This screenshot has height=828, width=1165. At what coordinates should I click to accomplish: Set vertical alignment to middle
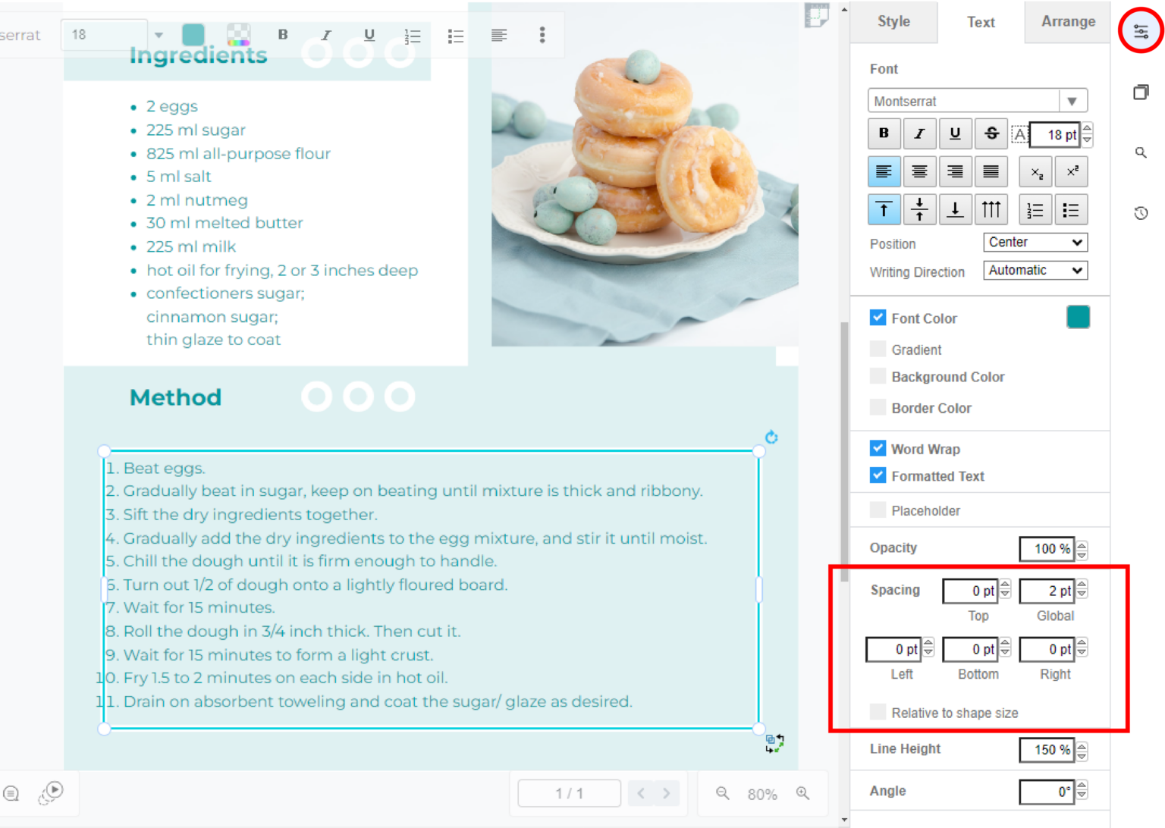[919, 210]
